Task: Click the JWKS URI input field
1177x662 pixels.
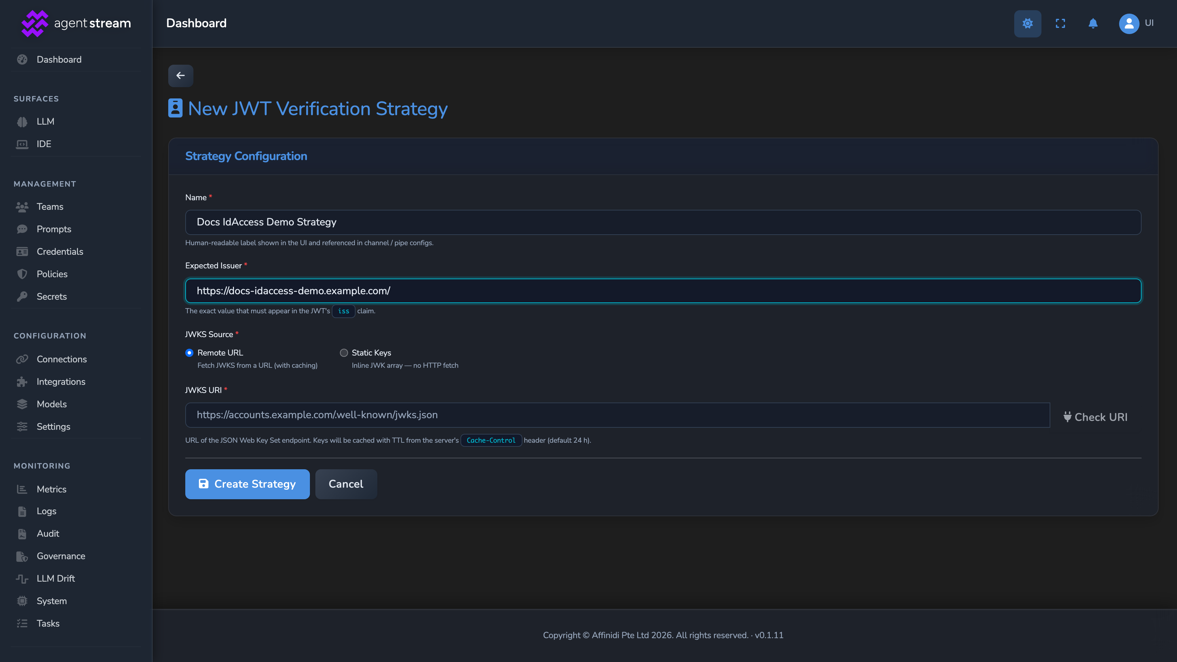Action: coord(617,415)
